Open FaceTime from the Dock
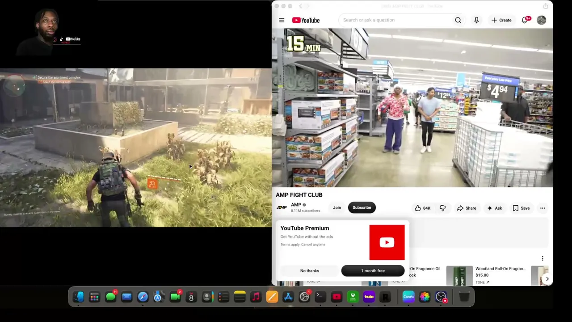 (175, 297)
